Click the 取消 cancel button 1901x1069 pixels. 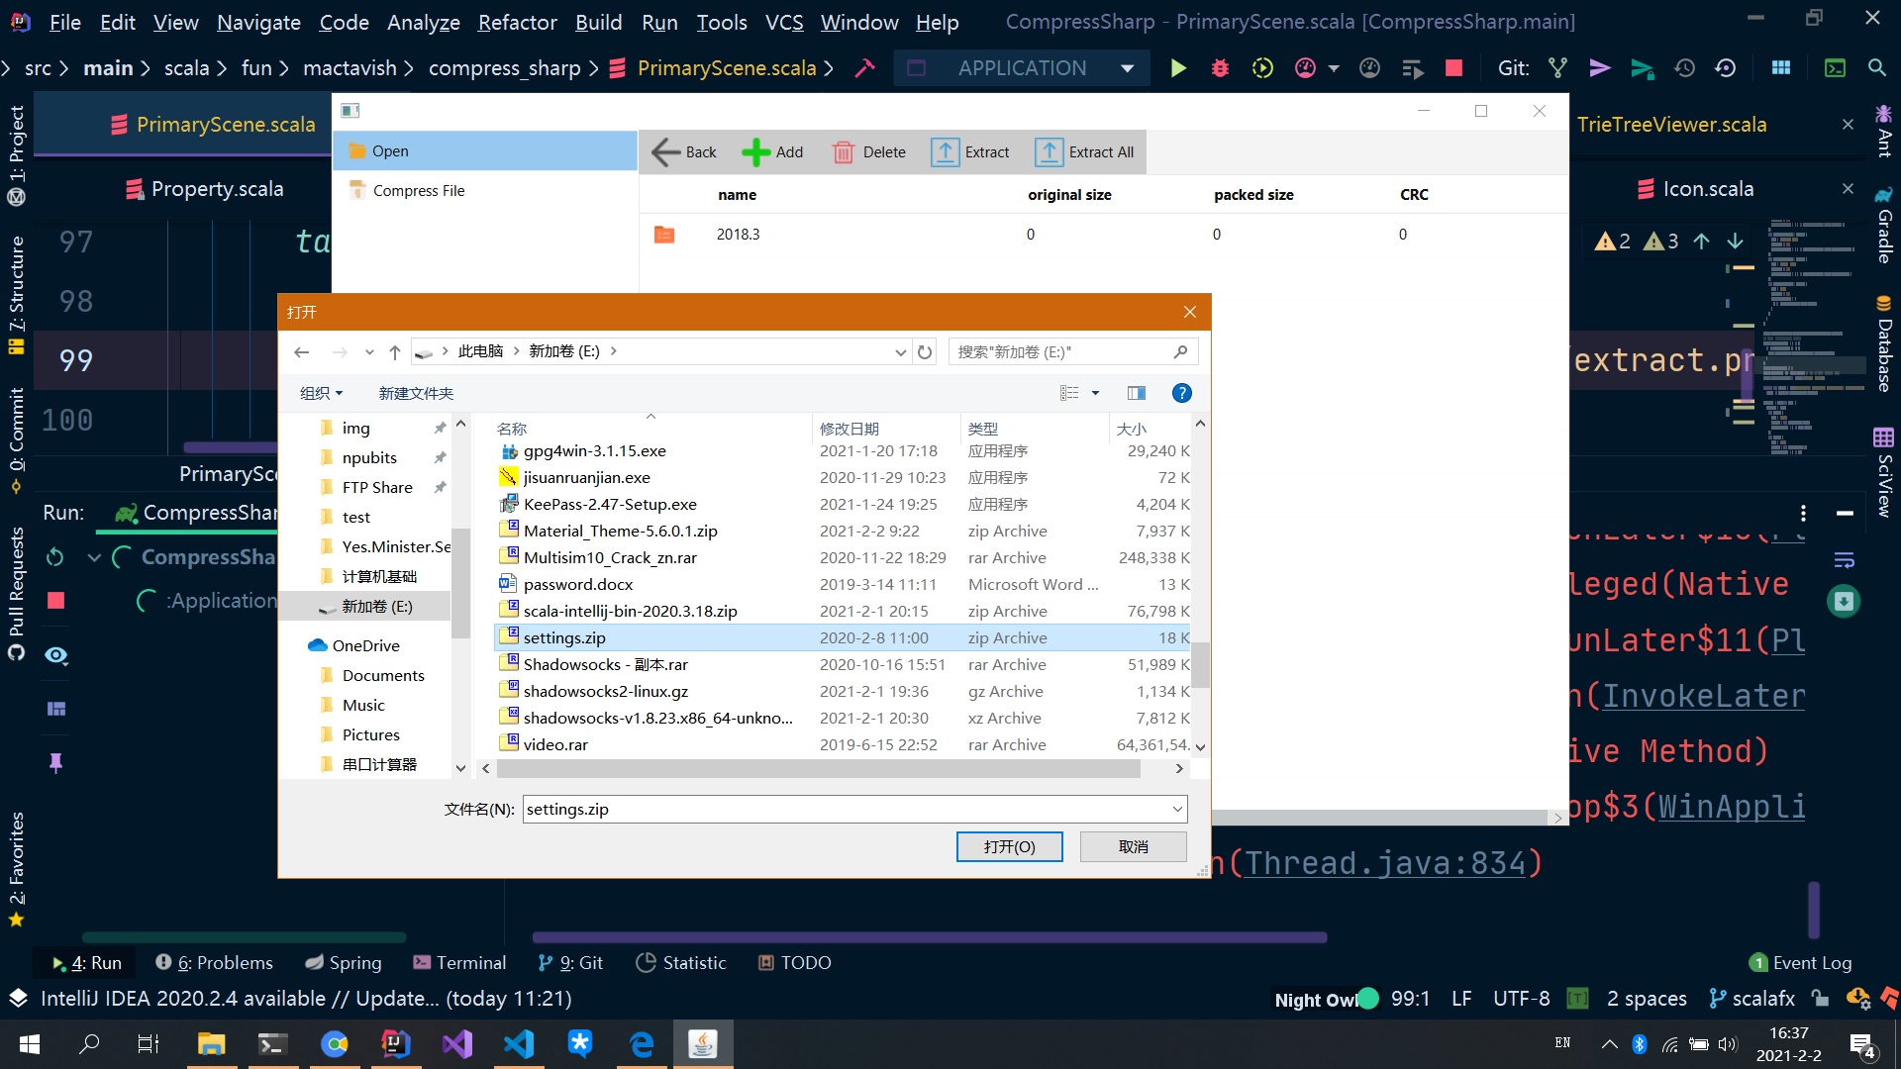coord(1133,847)
